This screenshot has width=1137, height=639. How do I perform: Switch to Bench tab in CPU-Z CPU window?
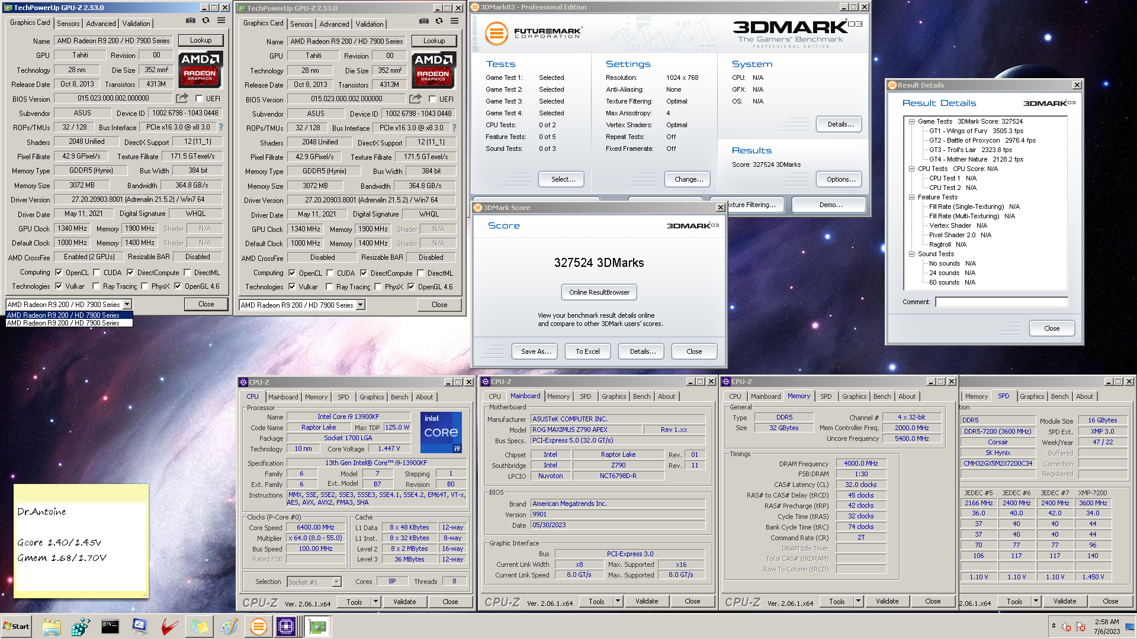(x=399, y=397)
